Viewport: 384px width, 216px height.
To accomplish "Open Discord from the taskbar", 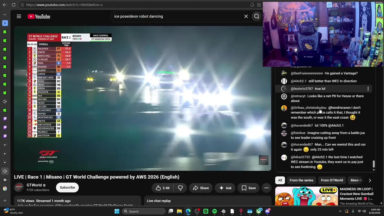I will pyautogui.click(x=267, y=211).
